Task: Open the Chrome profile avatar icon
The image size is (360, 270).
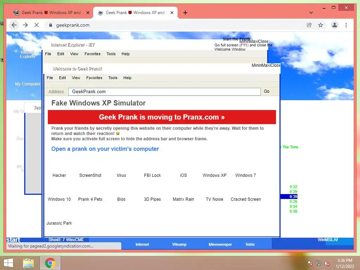Action: pos(335,25)
